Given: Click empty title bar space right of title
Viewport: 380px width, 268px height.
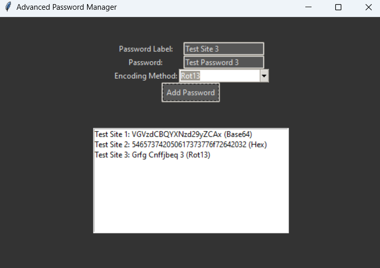Looking at the screenshot, I should click(x=206, y=7).
